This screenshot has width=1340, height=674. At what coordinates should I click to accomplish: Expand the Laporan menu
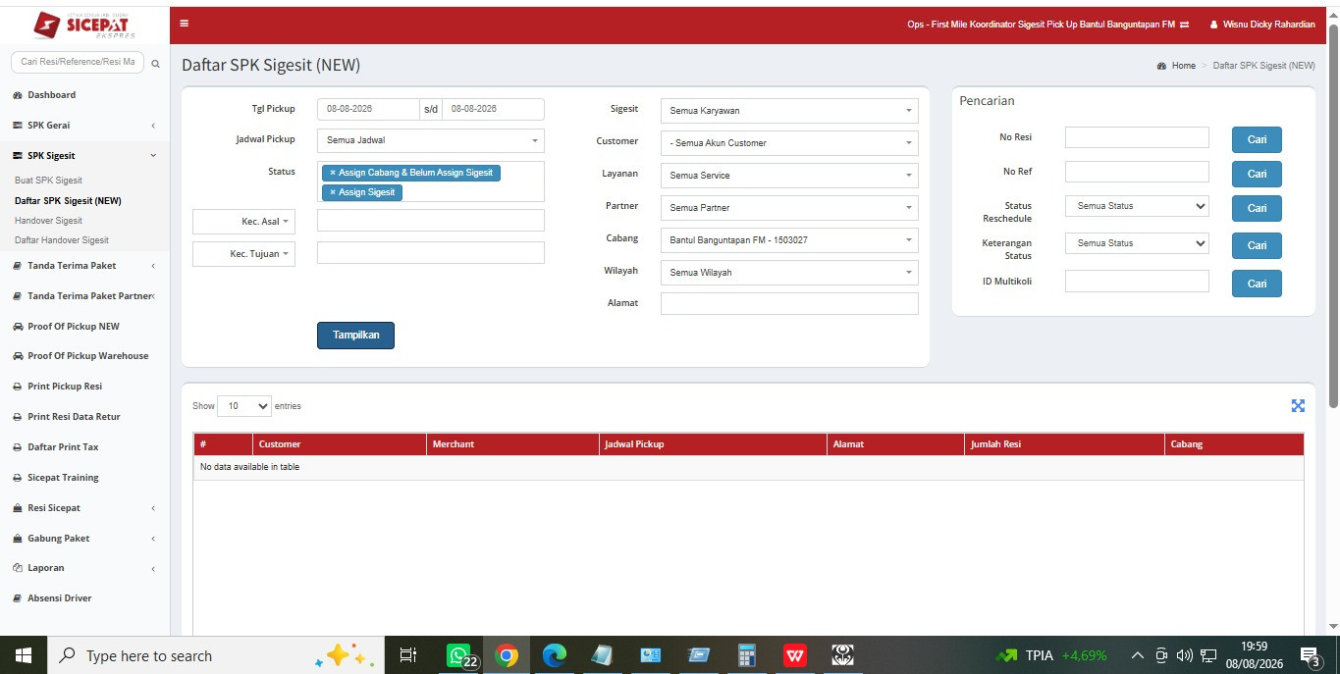pos(84,568)
